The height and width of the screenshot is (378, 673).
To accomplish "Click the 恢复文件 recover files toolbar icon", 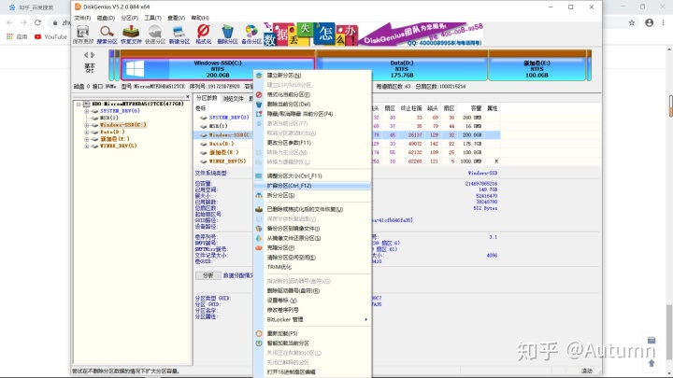I will click(x=131, y=35).
